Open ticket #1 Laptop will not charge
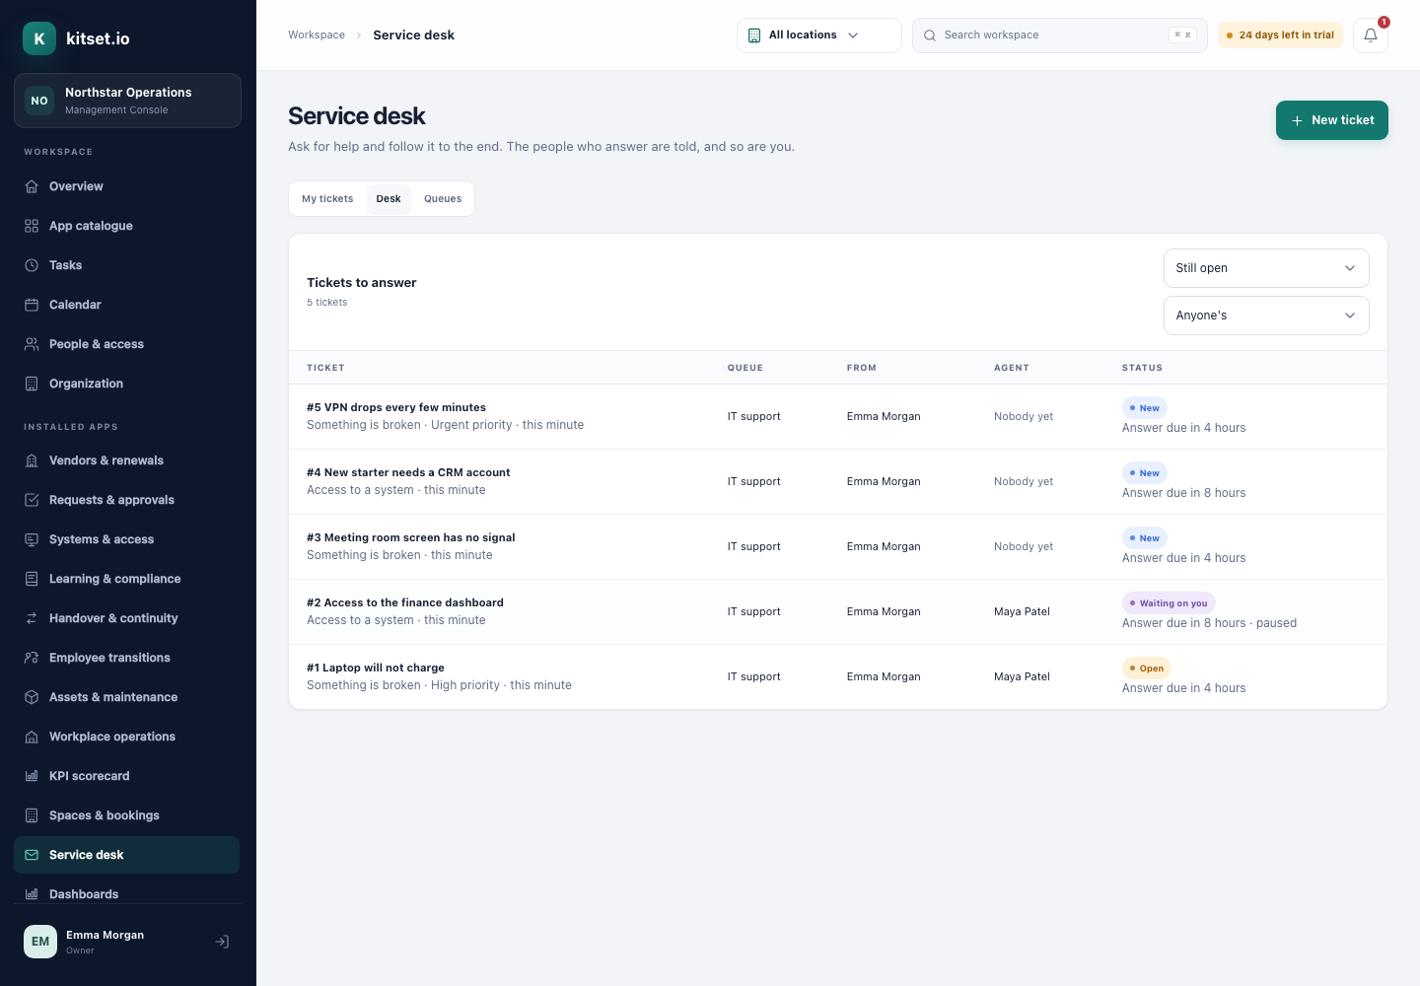This screenshot has height=986, width=1420. coord(838,677)
